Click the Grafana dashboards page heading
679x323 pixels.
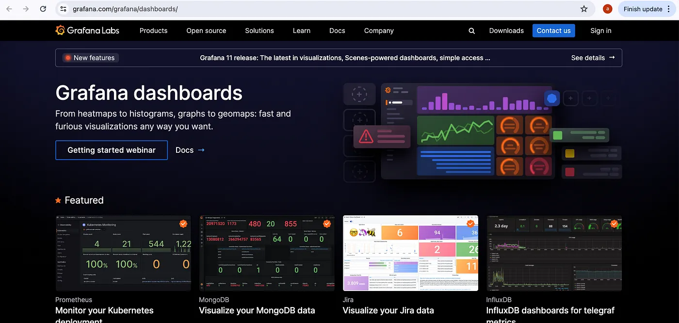pyautogui.click(x=149, y=93)
